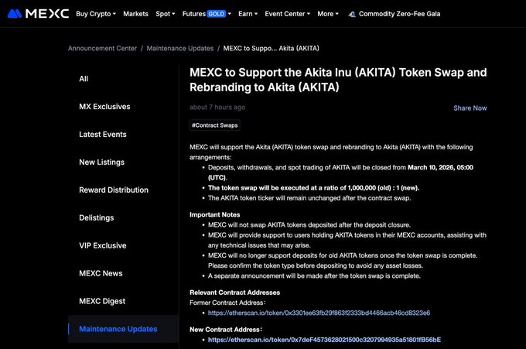Click the #Contract Swaps tag

tap(215, 125)
